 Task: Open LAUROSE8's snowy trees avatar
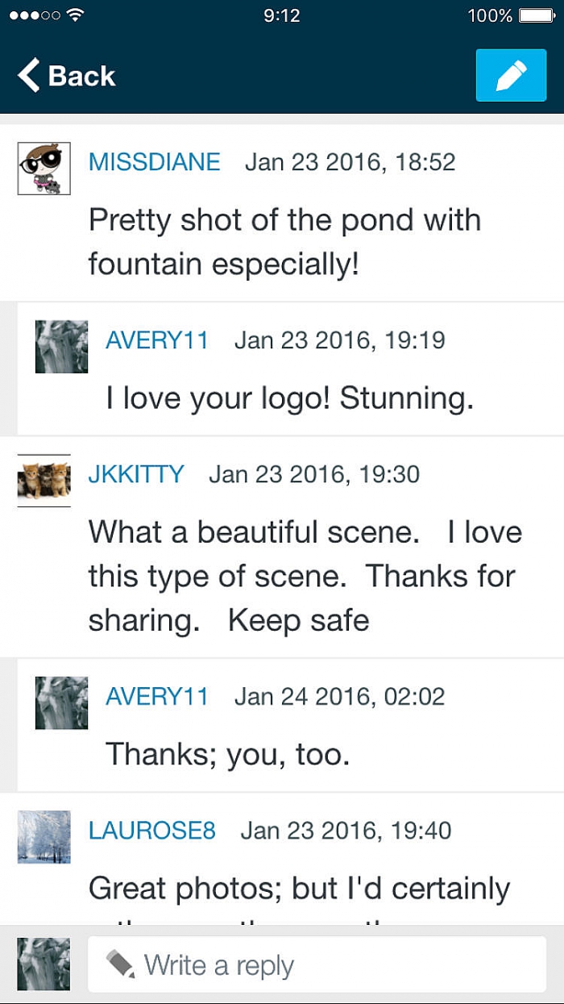[44, 837]
